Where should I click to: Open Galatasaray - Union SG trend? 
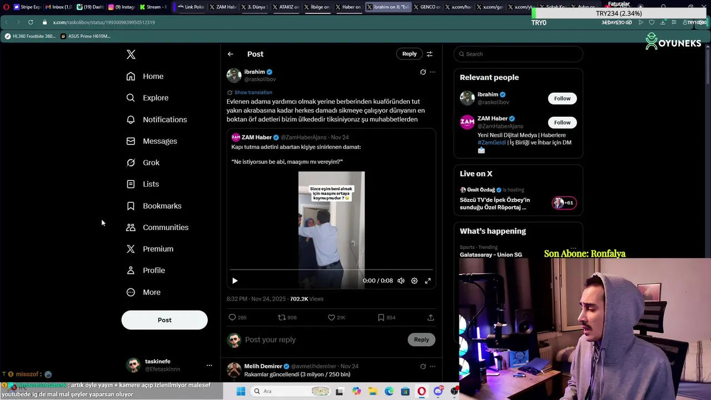pos(491,254)
